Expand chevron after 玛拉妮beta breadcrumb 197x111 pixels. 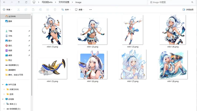pos(55,2)
